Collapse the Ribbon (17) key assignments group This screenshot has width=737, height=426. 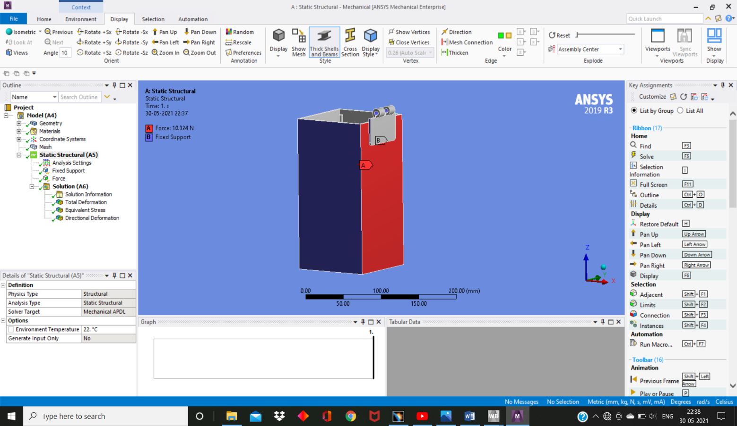630,128
